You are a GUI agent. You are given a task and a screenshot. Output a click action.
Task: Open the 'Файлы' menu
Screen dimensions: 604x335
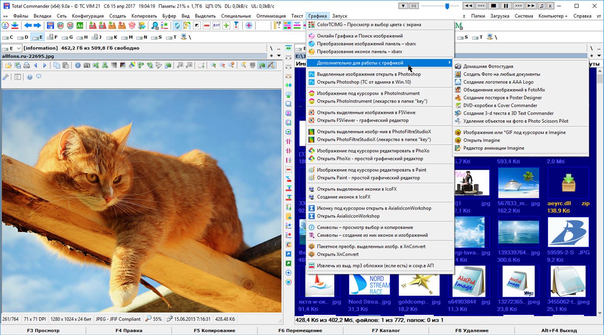(21, 16)
